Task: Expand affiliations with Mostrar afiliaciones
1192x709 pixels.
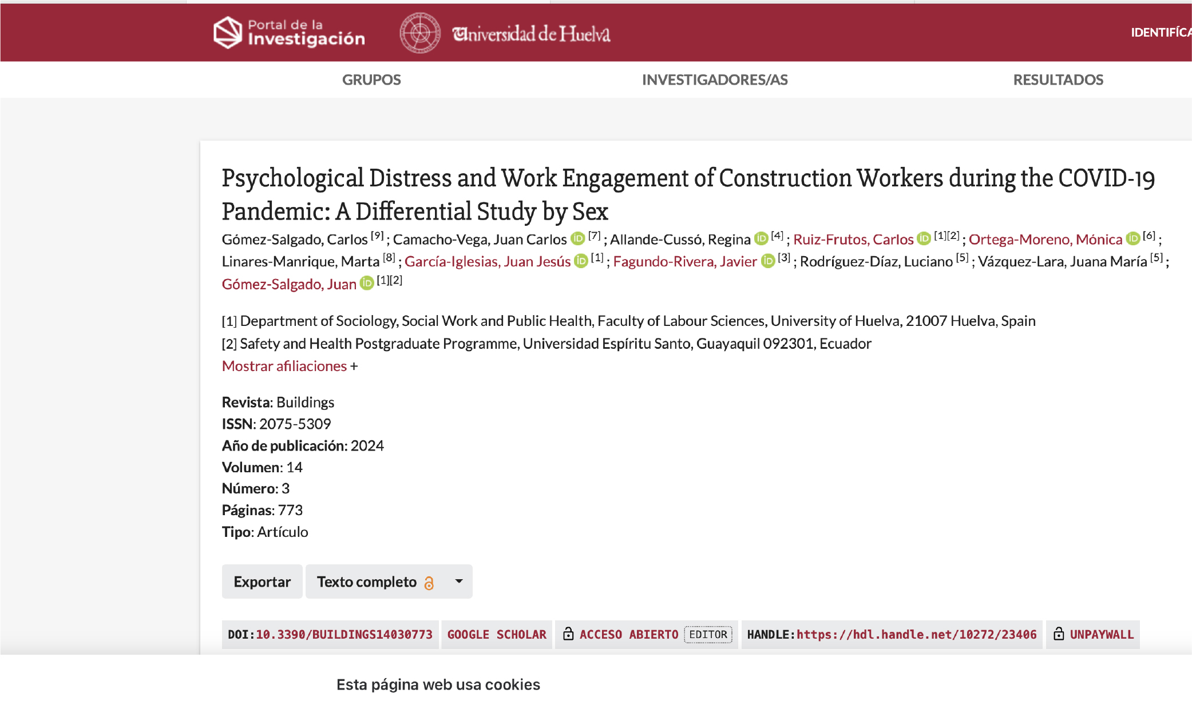Action: pos(284,366)
